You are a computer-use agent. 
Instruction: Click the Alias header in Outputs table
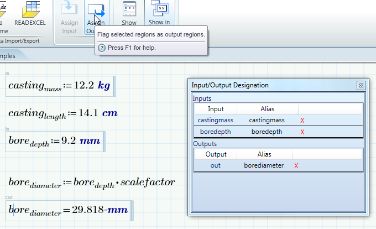[x=264, y=154]
